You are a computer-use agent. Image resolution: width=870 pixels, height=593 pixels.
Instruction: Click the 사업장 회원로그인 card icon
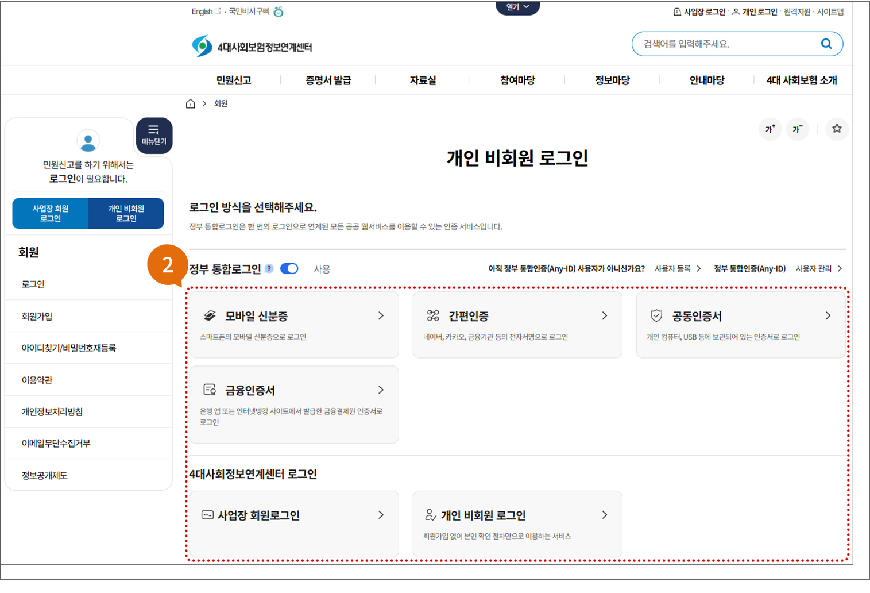[207, 515]
